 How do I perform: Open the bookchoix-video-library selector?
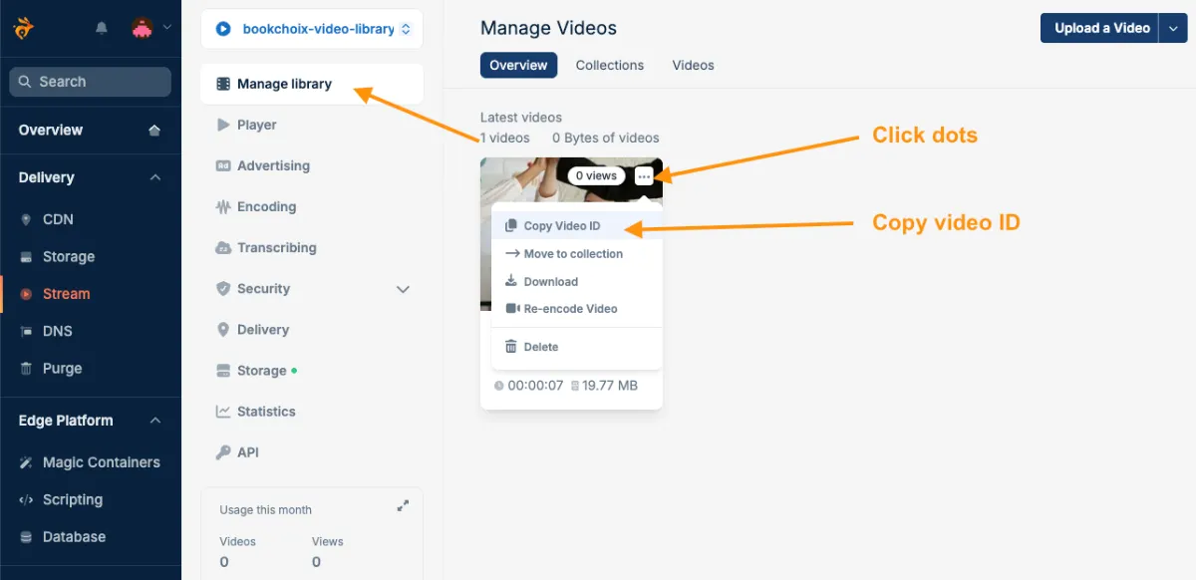(311, 28)
